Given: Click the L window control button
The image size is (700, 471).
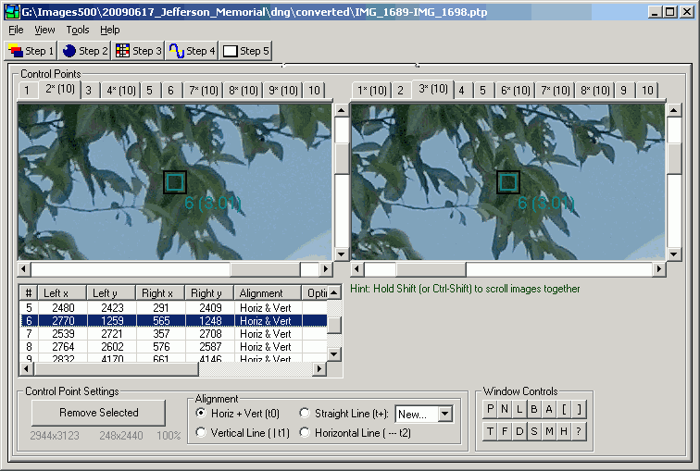Looking at the screenshot, I should (519, 409).
